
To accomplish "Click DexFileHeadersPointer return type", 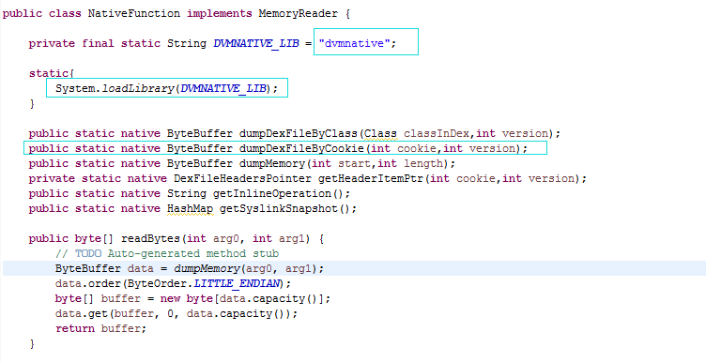I will point(242,178).
